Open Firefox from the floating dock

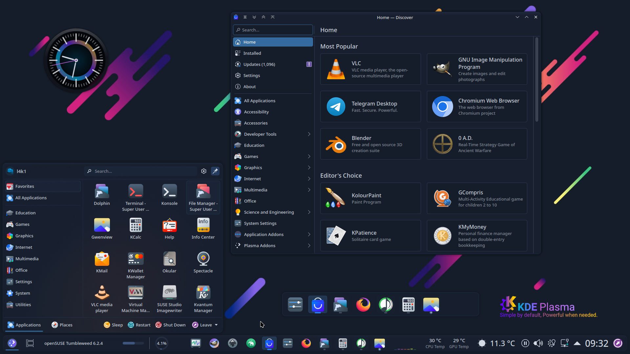coord(363,305)
